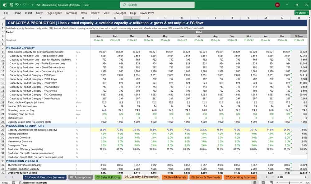Click zoom out minus button

pyautogui.click(x=277, y=182)
